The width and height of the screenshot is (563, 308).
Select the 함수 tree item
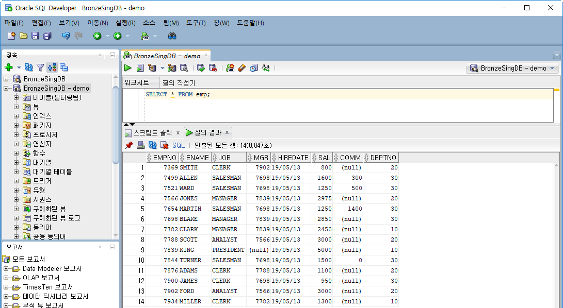[39, 153]
